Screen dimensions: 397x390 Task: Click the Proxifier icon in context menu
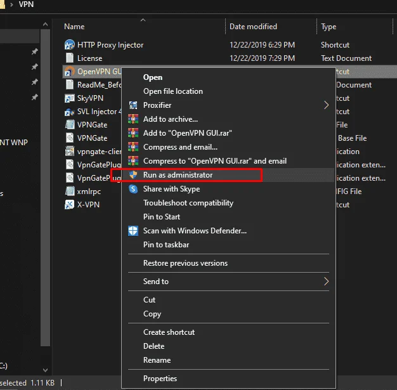133,105
